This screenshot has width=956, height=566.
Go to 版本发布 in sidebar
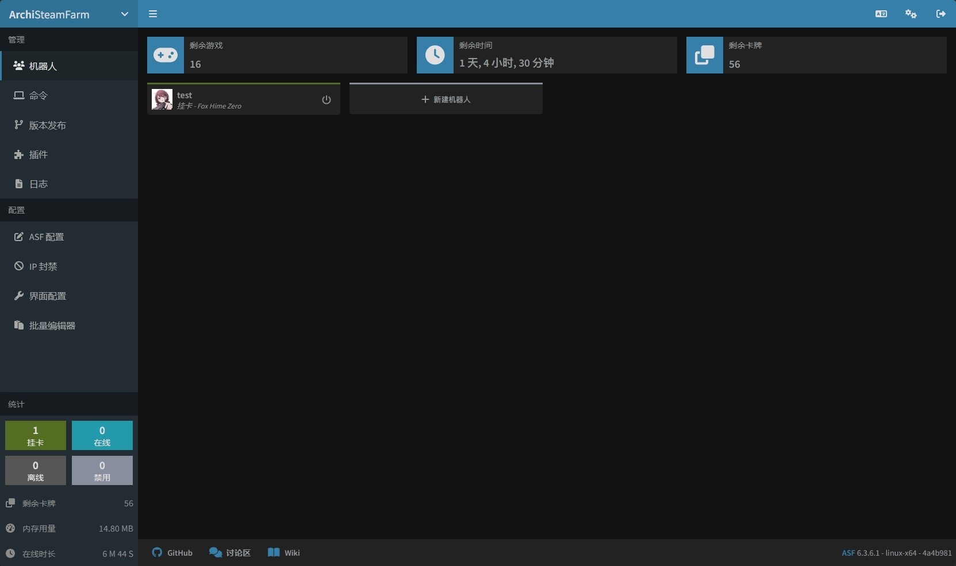tap(69, 125)
